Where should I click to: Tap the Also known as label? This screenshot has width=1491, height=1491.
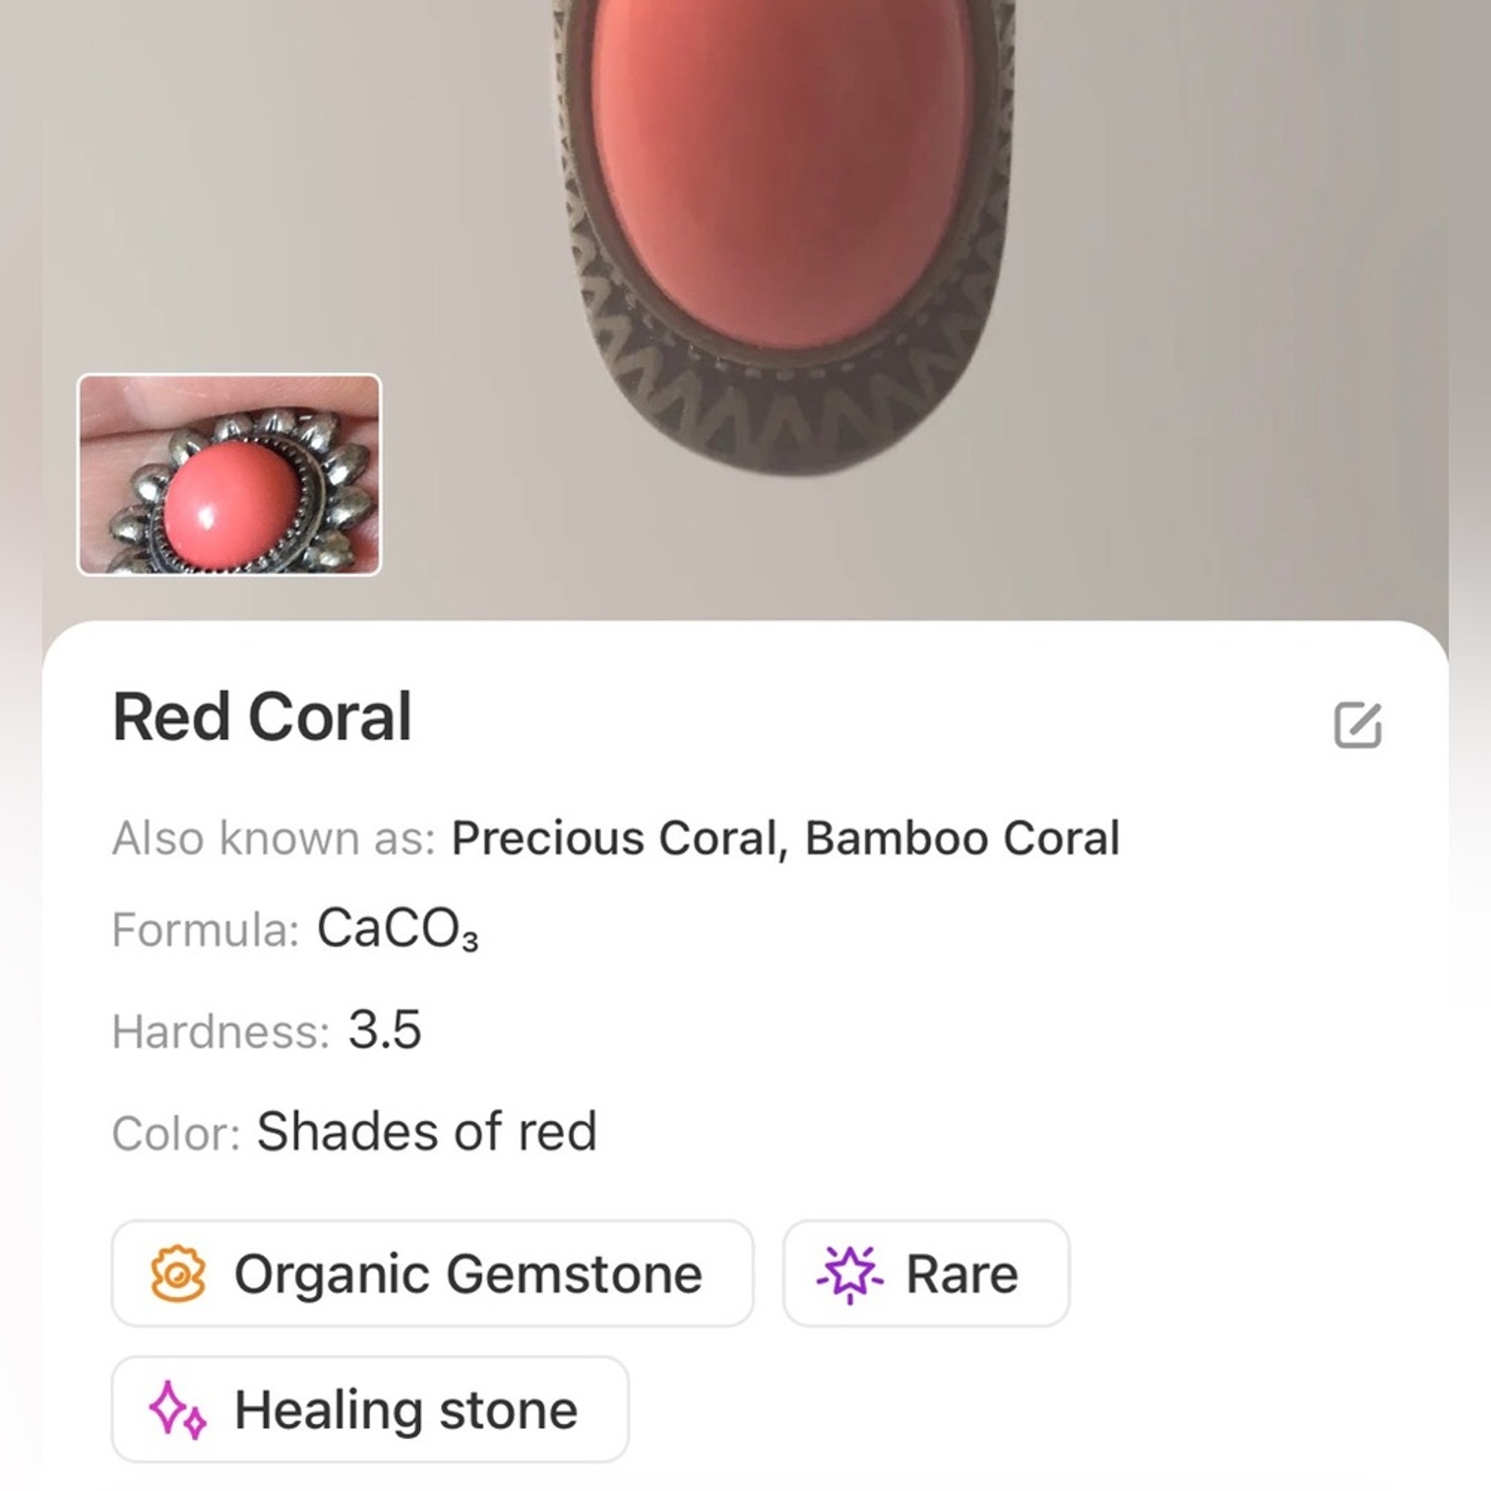point(274,838)
